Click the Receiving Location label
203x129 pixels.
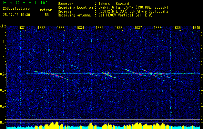pos(75,7)
